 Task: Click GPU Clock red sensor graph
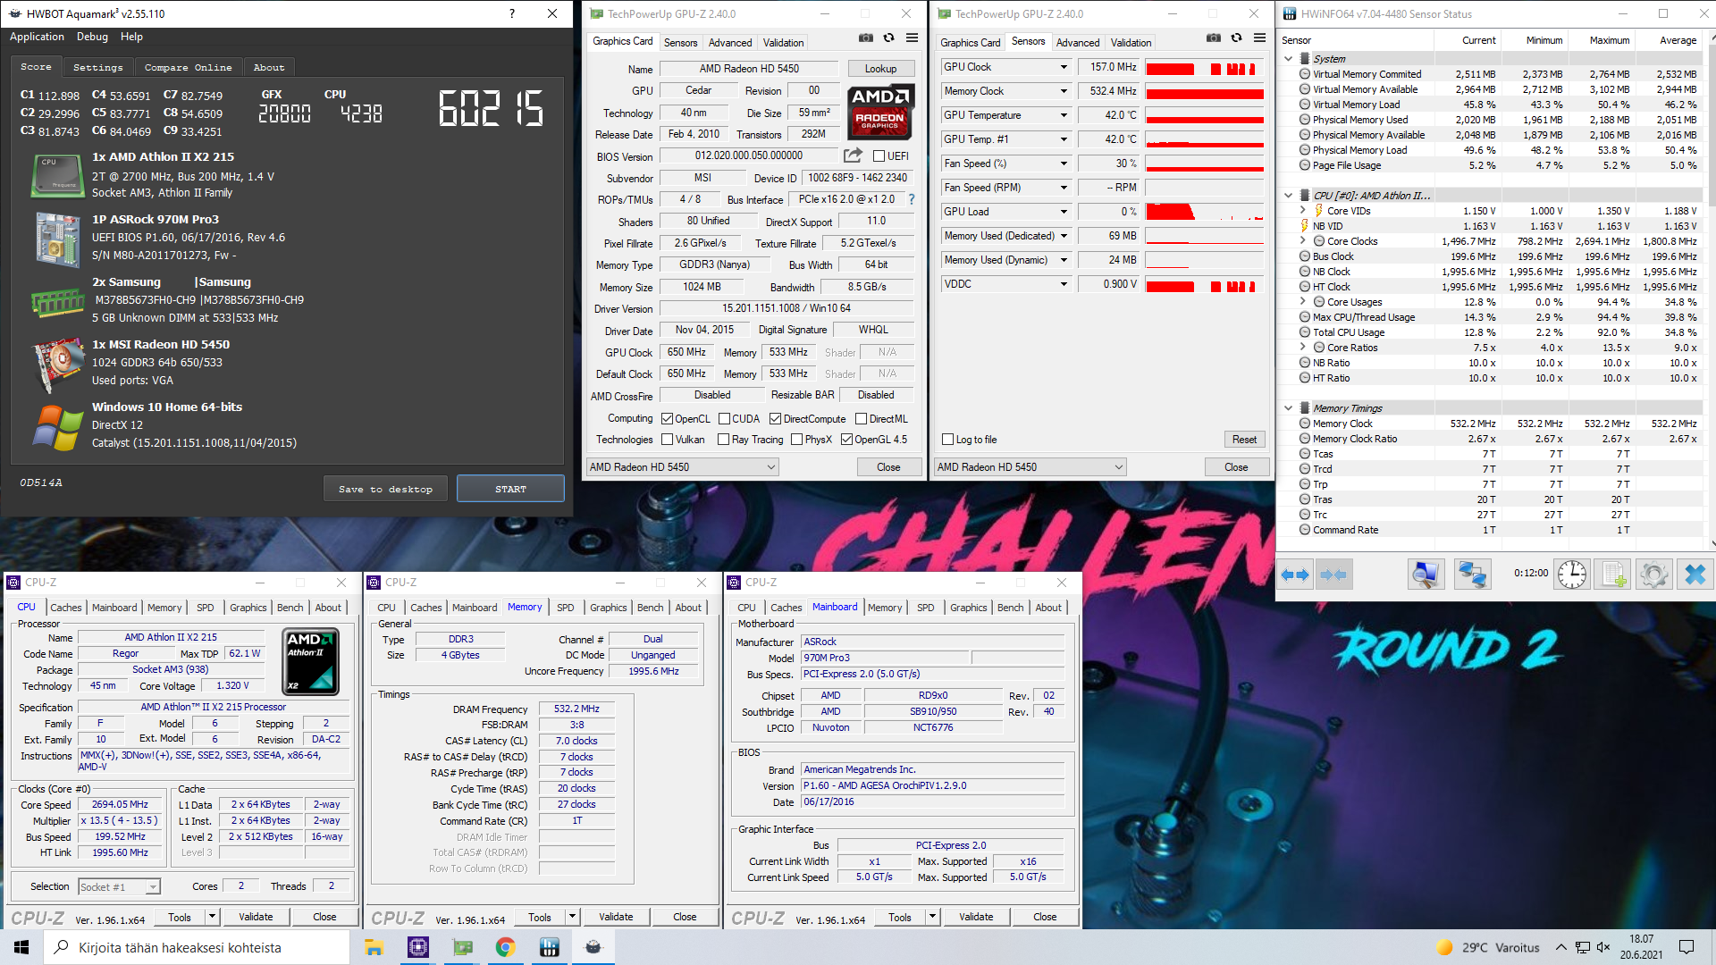pyautogui.click(x=1204, y=68)
